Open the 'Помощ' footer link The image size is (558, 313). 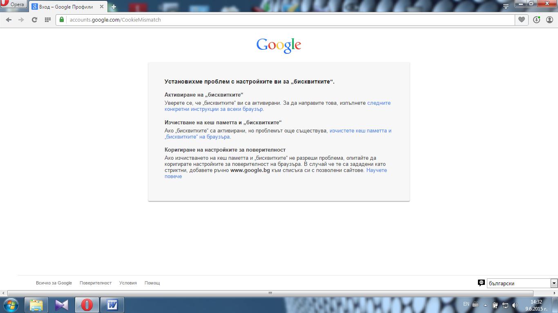tap(152, 283)
